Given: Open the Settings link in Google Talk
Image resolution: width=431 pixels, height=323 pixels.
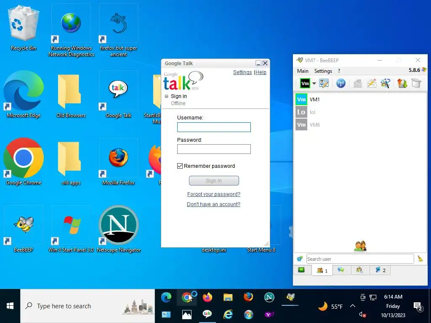Looking at the screenshot, I should pos(242,72).
